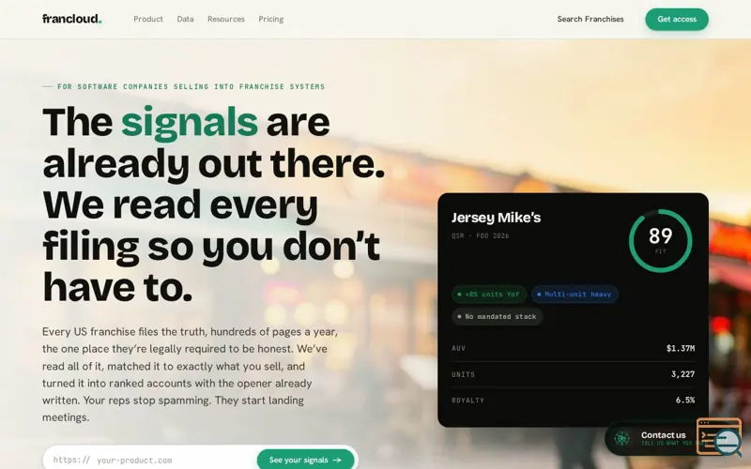Expand the Resources menu
Image resolution: width=751 pixels, height=469 pixels.
226,19
